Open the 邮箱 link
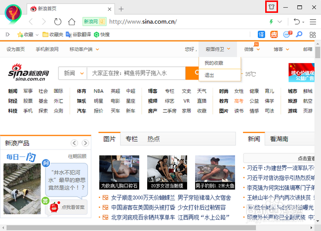The width and height of the screenshot is (321, 231). pos(308,49)
